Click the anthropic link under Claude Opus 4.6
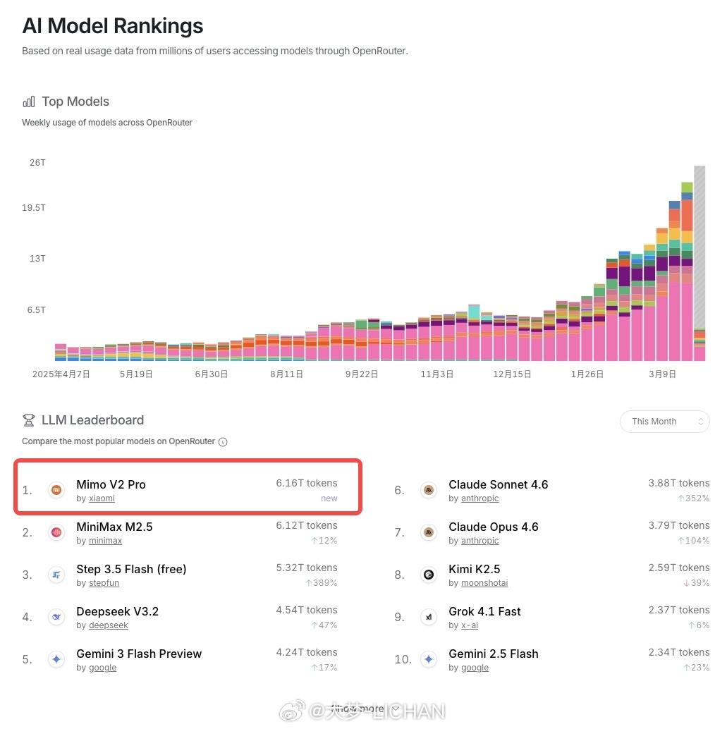Viewport: 727px width, 729px height. 479,541
